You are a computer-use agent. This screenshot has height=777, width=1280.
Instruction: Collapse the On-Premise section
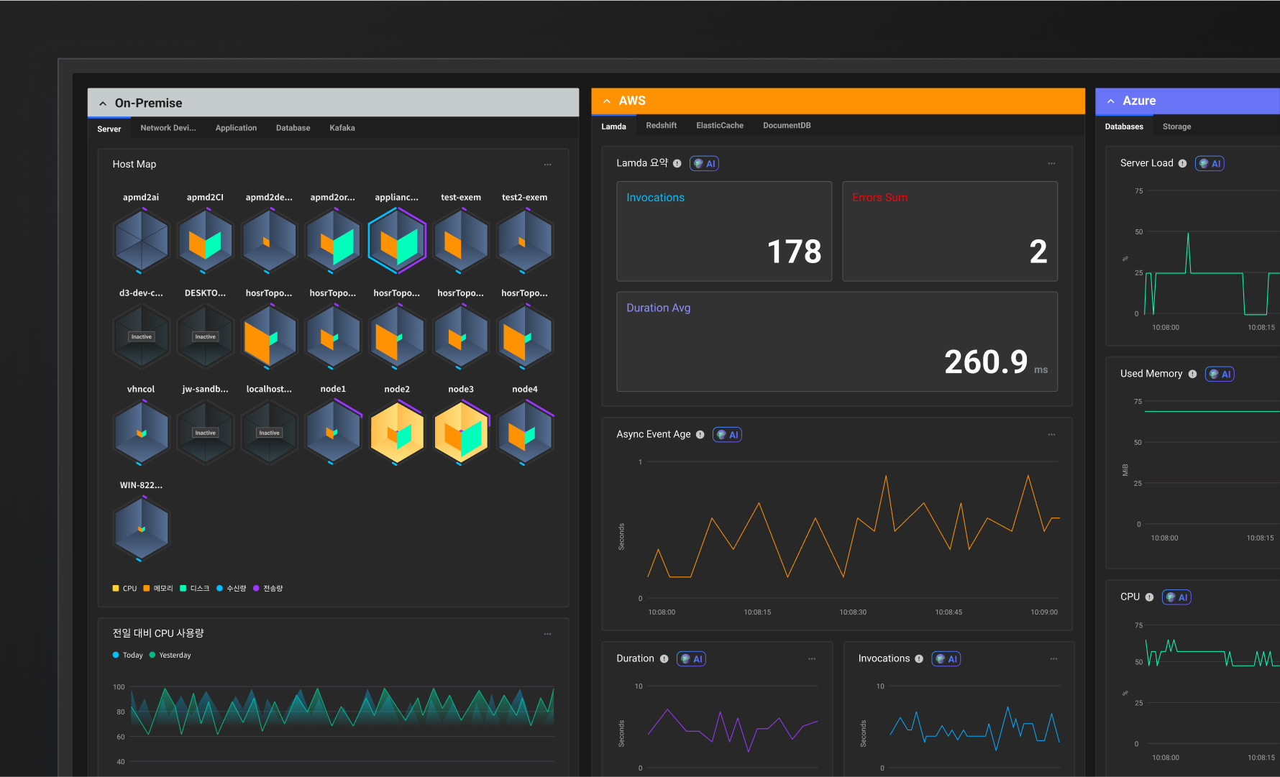pos(103,104)
